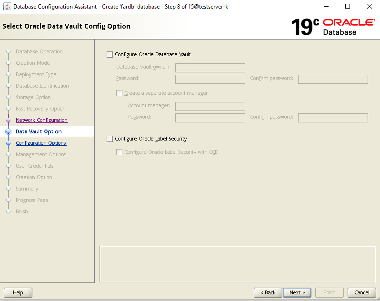Close the Database Configuration Assistant window

[370, 6]
